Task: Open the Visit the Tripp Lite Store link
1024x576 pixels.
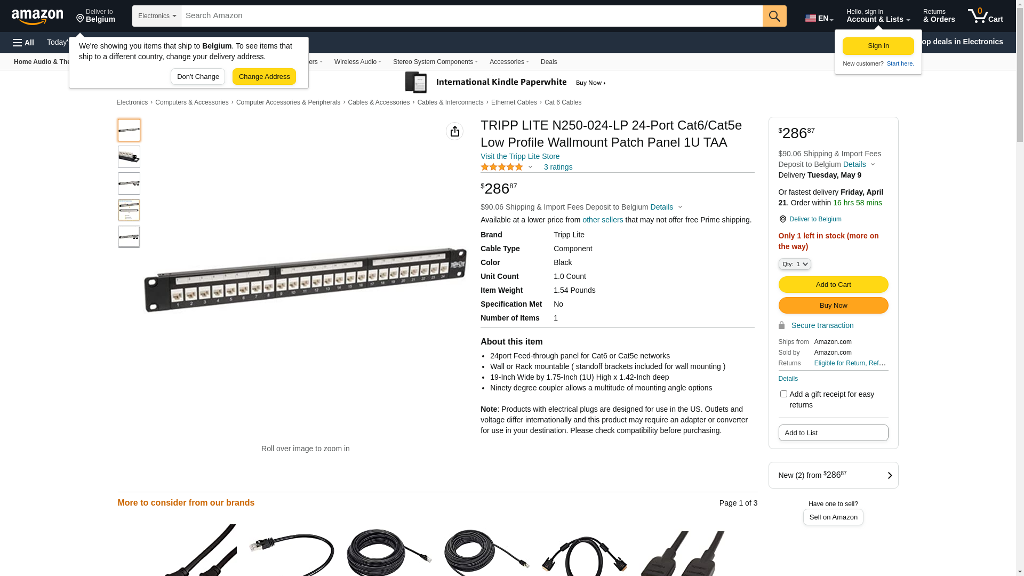Action: [520, 156]
